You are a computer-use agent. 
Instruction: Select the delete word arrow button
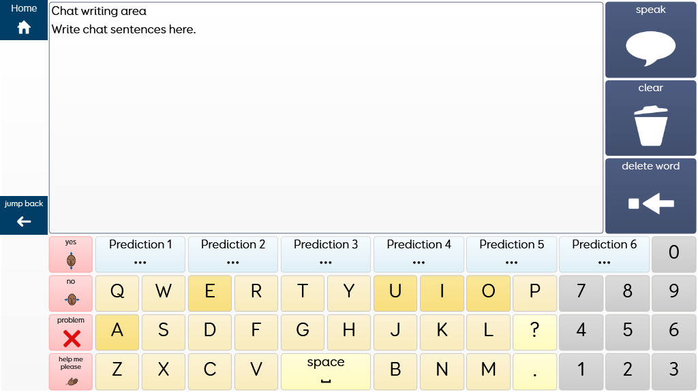click(x=650, y=196)
